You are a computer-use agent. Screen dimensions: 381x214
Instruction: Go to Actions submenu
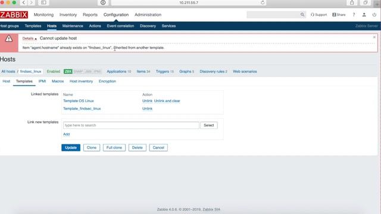click(x=95, y=26)
